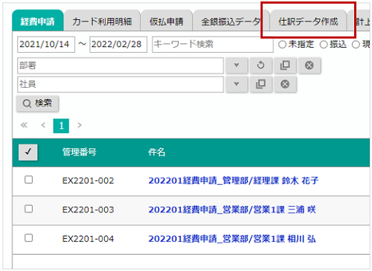Open link 202201経費申請_営業部/営業1課 相川 弘

[x=232, y=239]
